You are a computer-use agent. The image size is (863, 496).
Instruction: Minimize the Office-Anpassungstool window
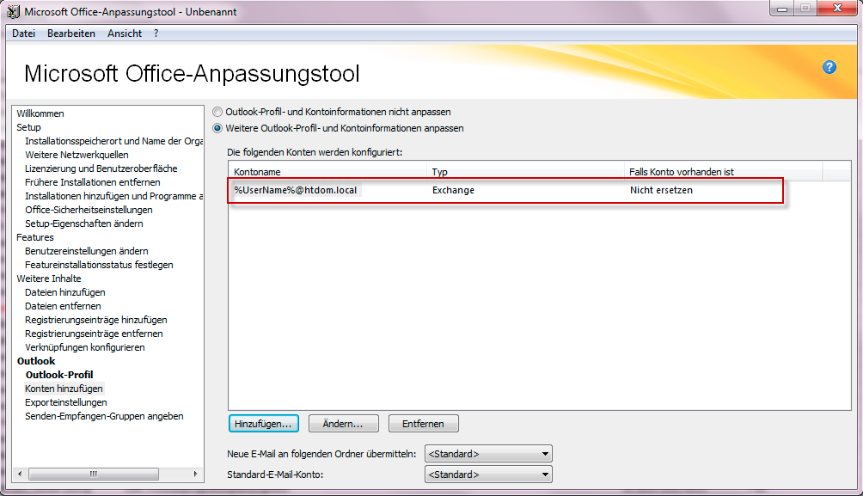(x=782, y=9)
